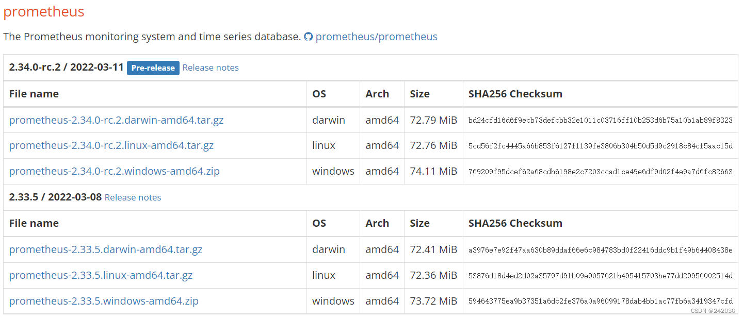Viewport: 743px width, 318px height.
Task: Click the SHA256 checksum of 2.33.5 windows zip
Action: pyautogui.click(x=600, y=301)
